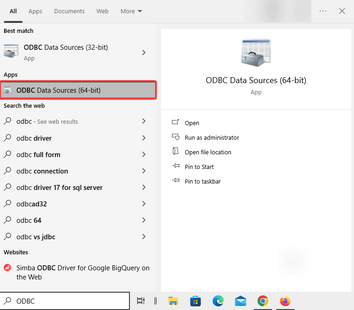
Task: Expand the 'odbc 64' suggestion arrow
Action: (144, 220)
